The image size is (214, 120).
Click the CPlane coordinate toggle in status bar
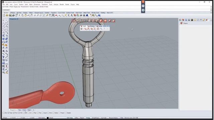5,118
